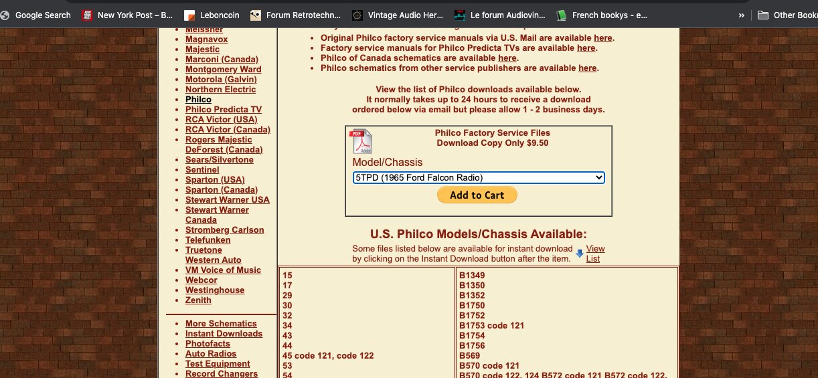Click 'here' for factory service manuals by mail
Screen dimensions: 818x378
(602, 38)
